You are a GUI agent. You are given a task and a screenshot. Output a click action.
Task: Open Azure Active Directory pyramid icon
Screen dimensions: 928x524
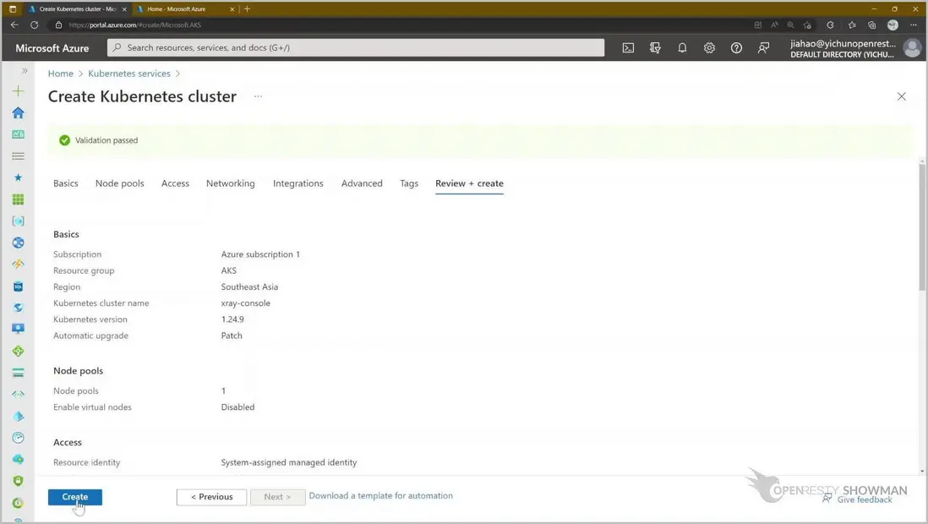pyautogui.click(x=19, y=416)
